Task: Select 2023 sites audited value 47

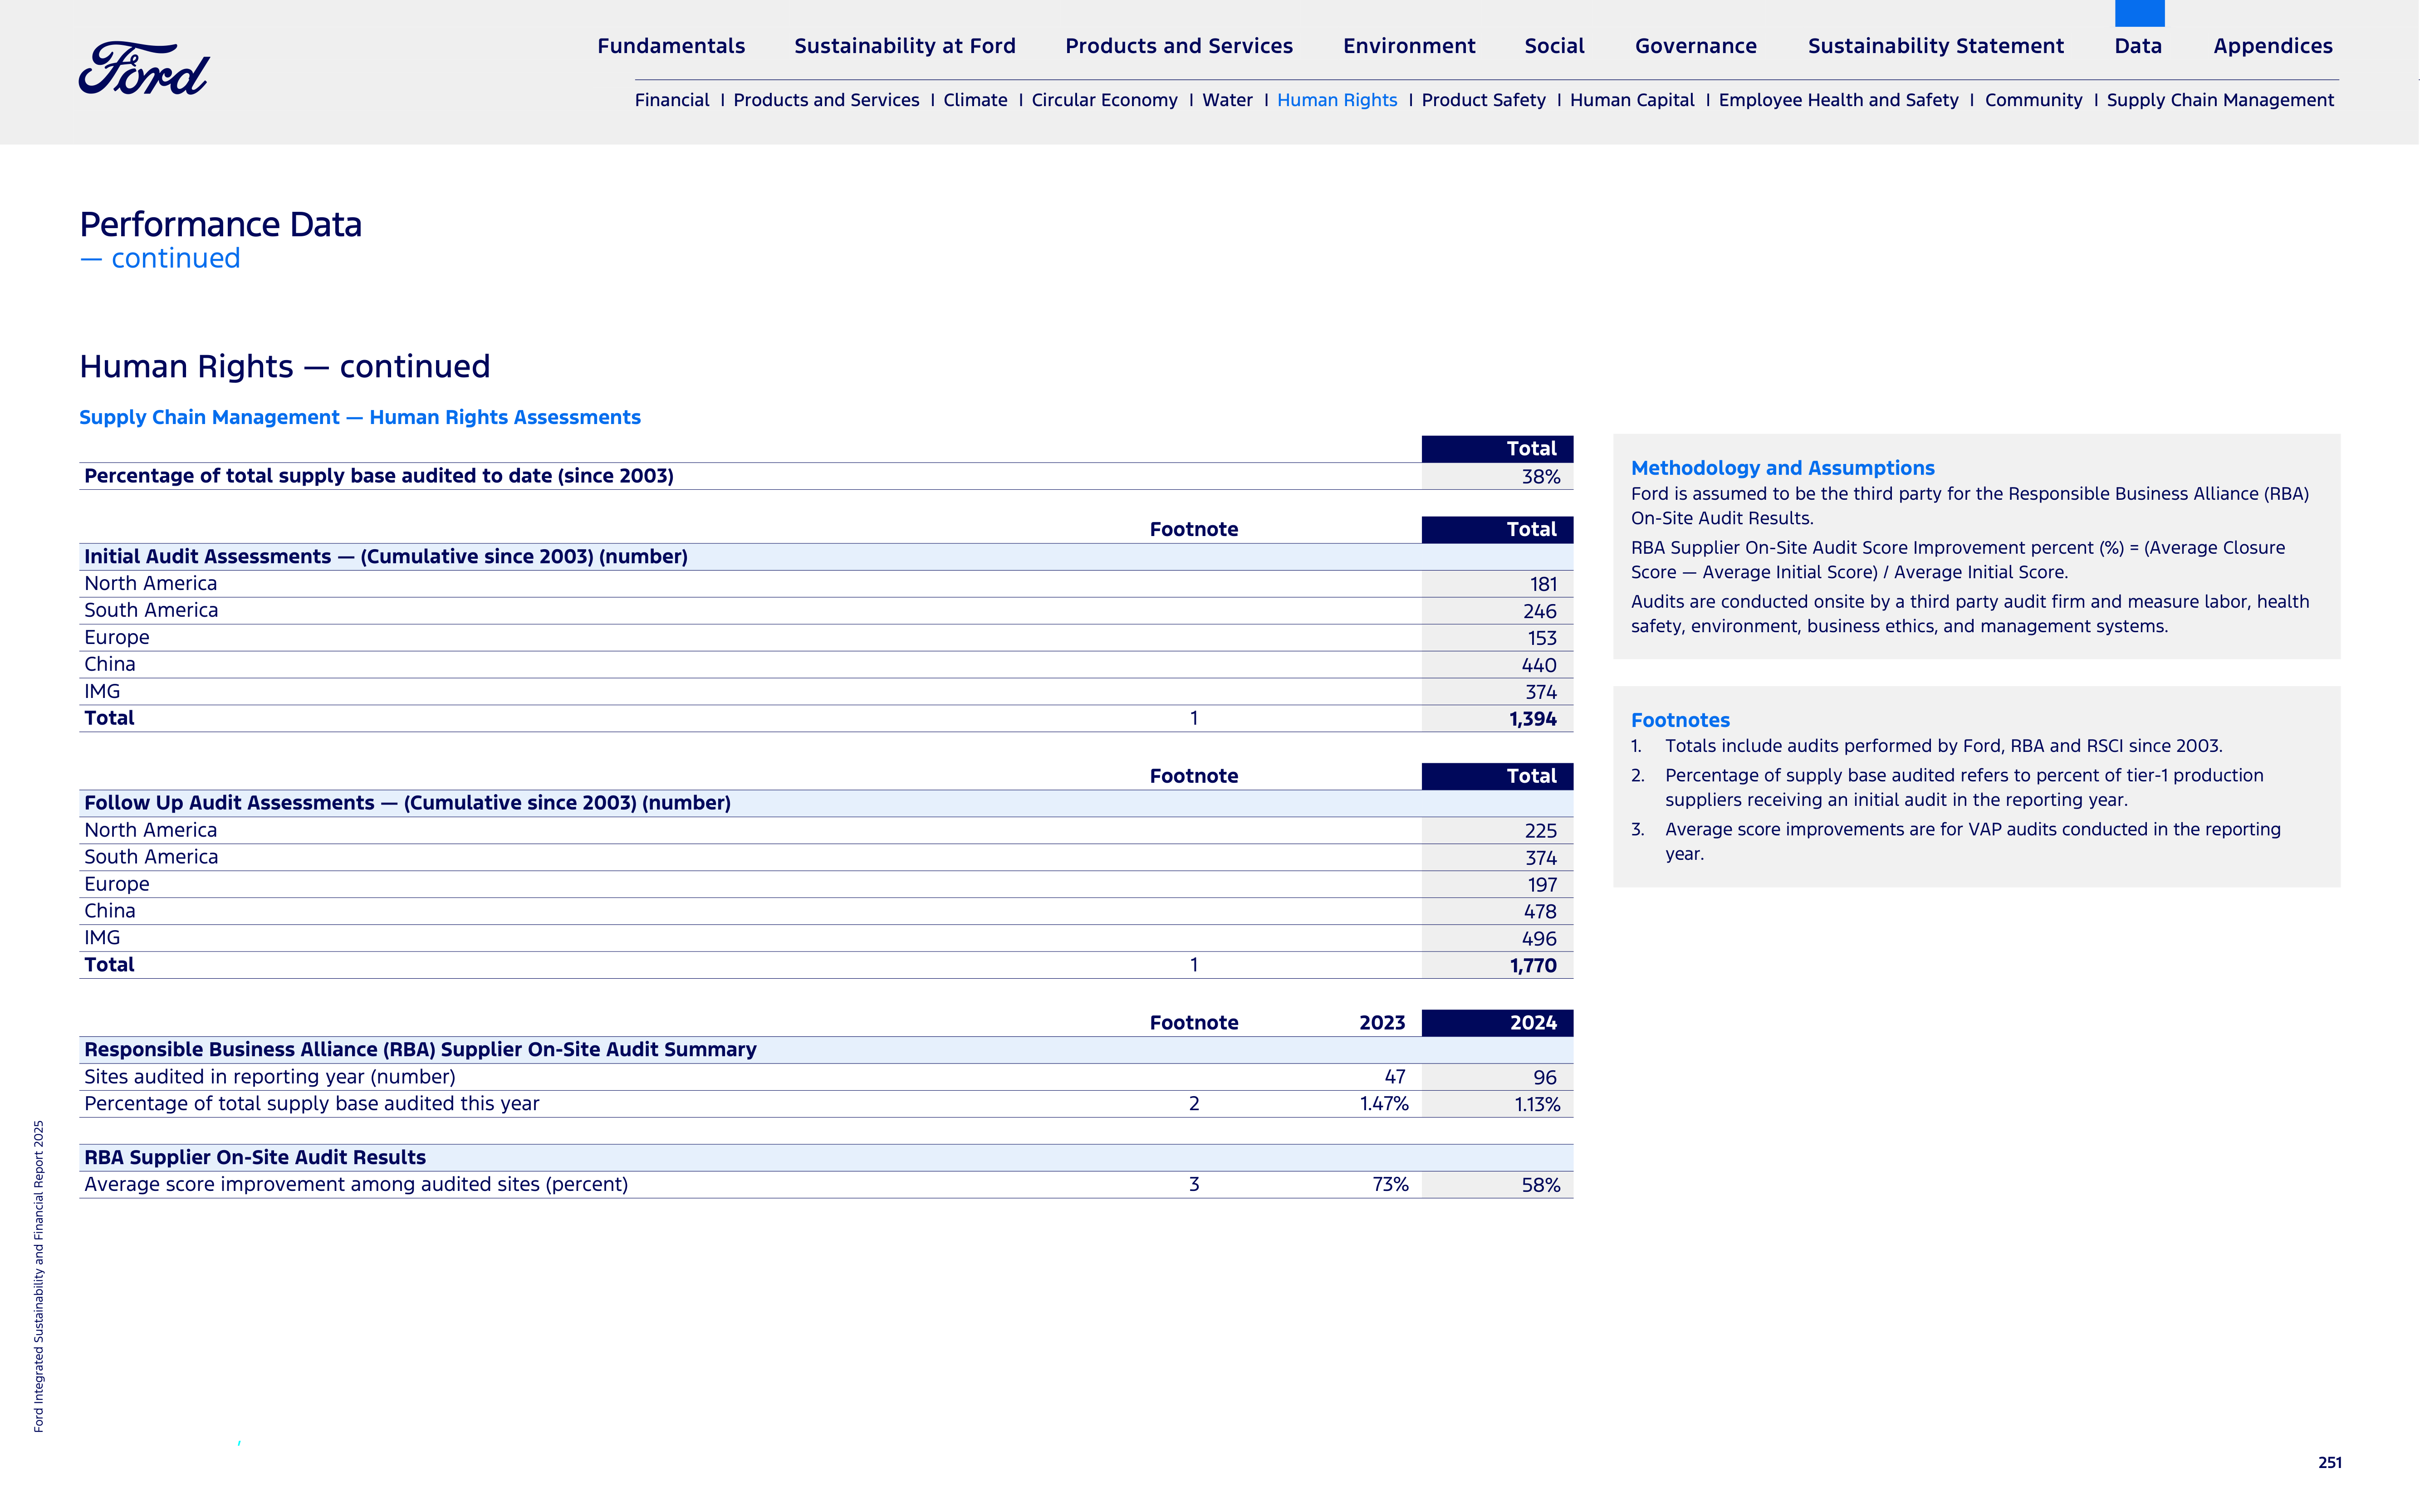Action: [x=1395, y=1077]
